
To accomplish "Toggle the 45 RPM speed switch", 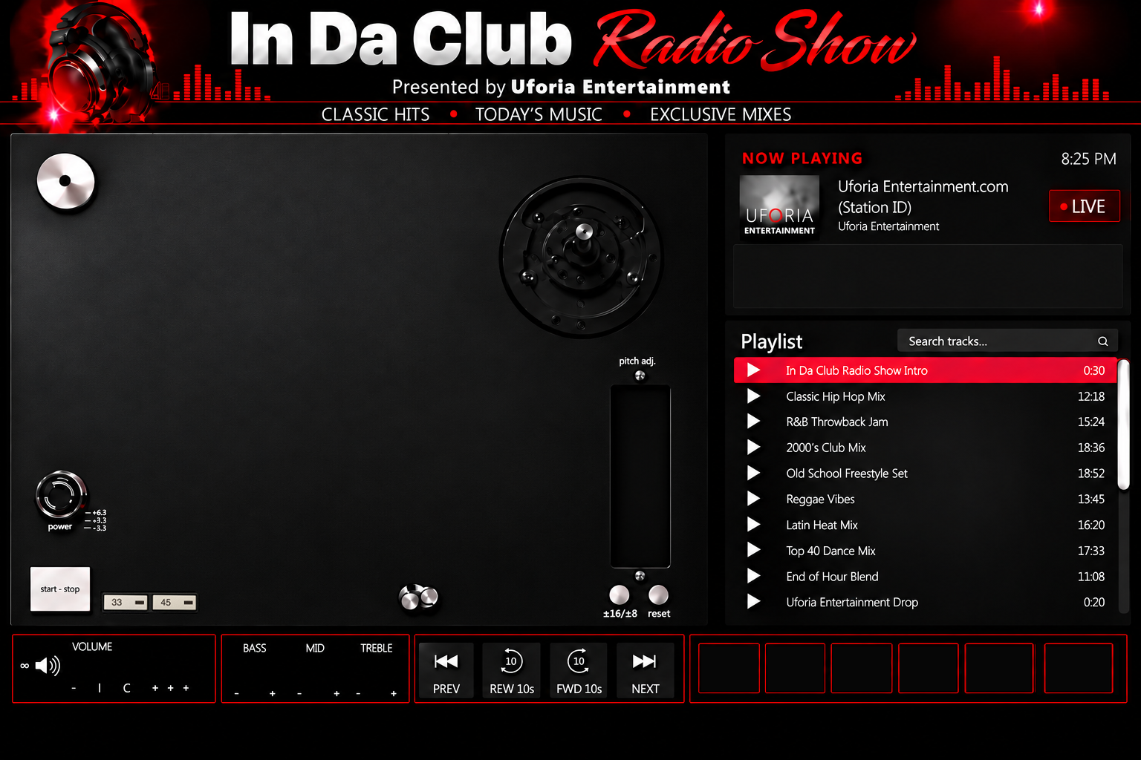I will (x=174, y=602).
